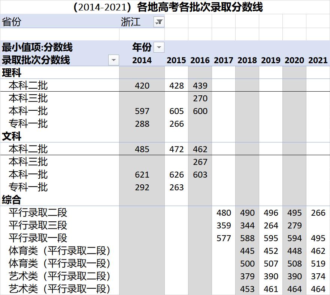Viewport: 330px width, 295px height.
Task: Click the funnel icon beside 省份 selection
Action: pos(159,22)
